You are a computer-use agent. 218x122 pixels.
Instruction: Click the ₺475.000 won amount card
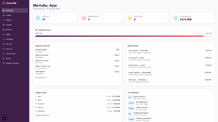click(192, 18)
